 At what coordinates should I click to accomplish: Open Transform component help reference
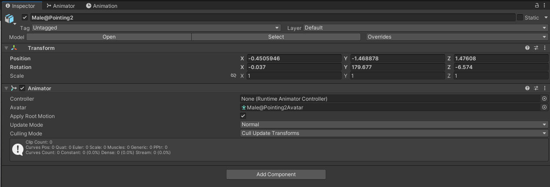[x=527, y=48]
